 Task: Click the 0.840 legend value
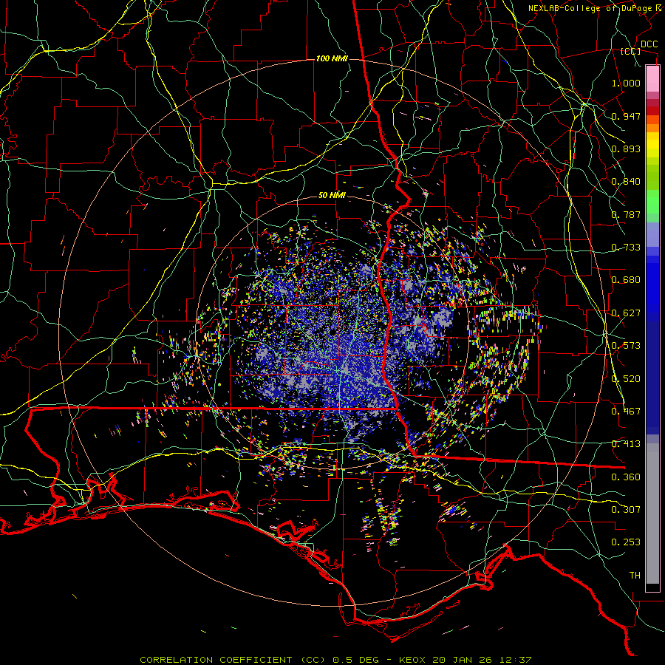[626, 182]
